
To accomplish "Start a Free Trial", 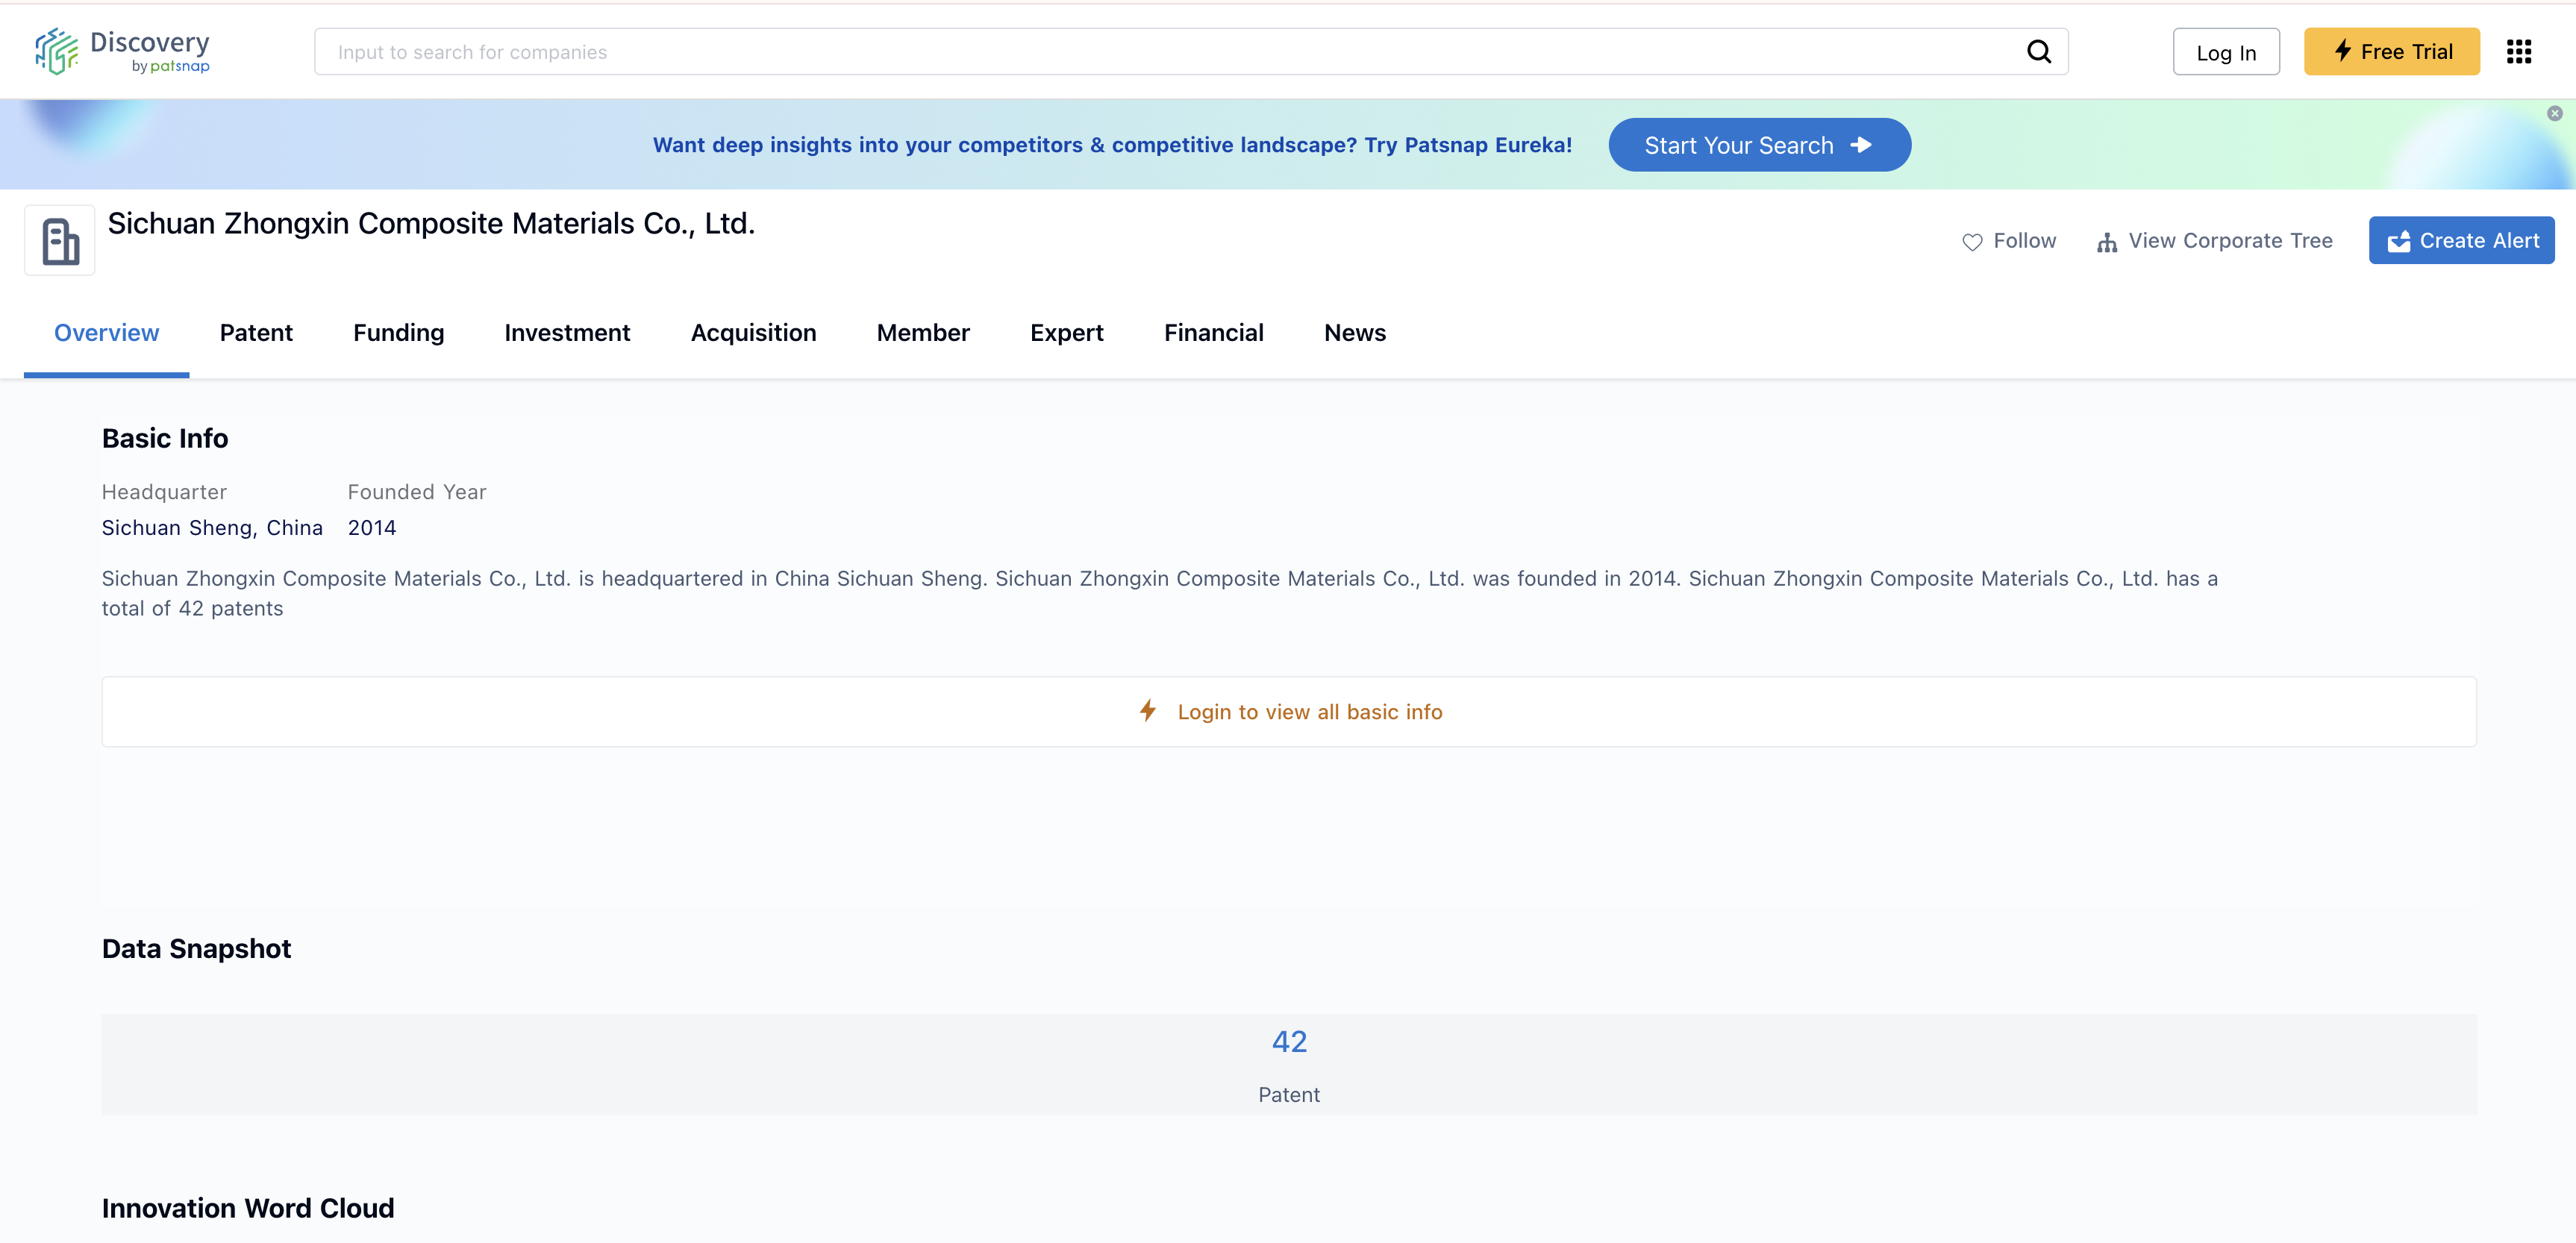I will [x=2391, y=52].
